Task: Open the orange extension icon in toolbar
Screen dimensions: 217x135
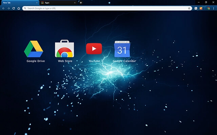Action: tap(201, 8)
